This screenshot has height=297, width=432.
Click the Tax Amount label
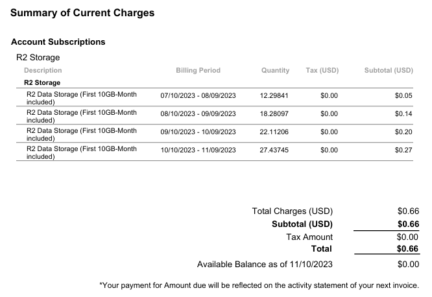coord(309,237)
